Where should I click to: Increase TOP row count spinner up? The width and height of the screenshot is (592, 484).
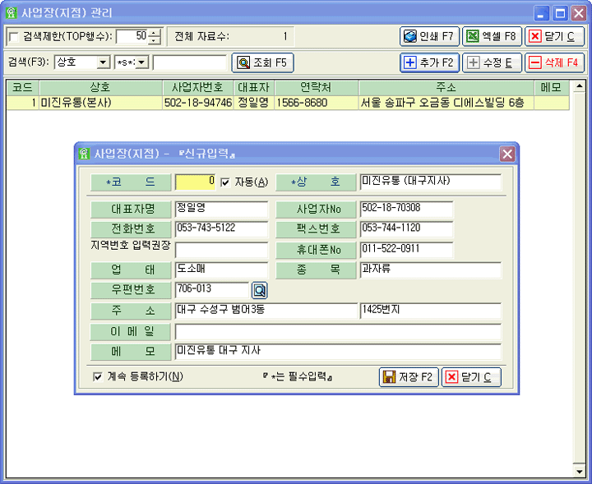(x=154, y=33)
